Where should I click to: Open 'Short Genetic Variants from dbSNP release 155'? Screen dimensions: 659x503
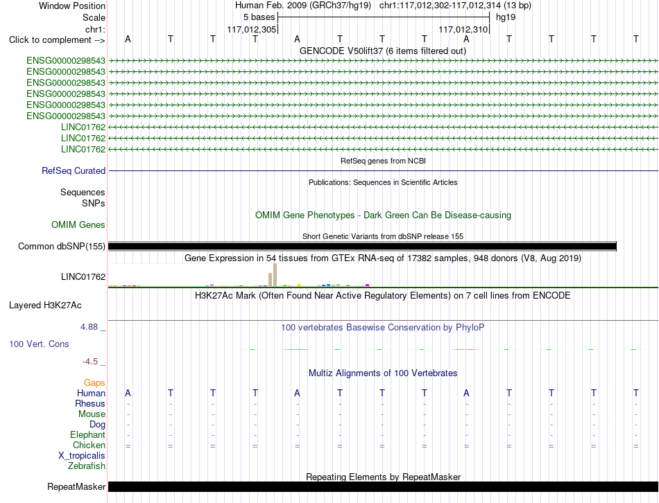click(383, 236)
